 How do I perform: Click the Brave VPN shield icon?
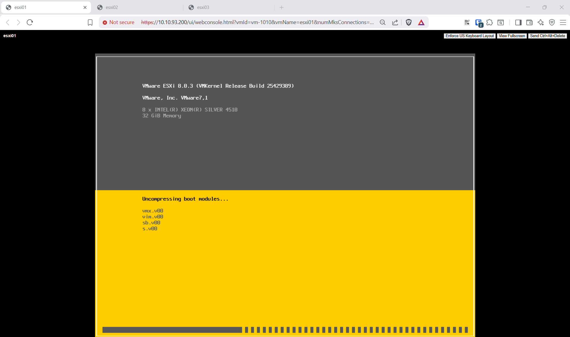pyautogui.click(x=552, y=22)
